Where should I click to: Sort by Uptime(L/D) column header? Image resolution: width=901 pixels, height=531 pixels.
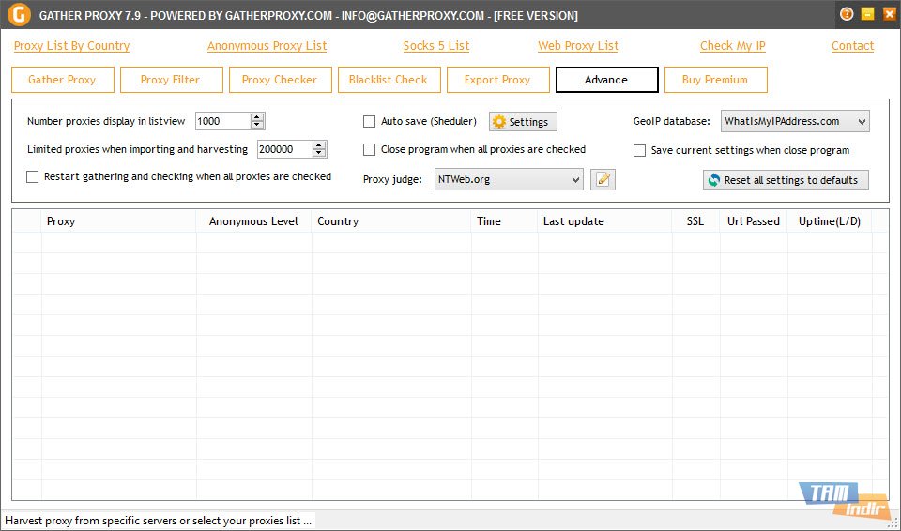pyautogui.click(x=830, y=221)
